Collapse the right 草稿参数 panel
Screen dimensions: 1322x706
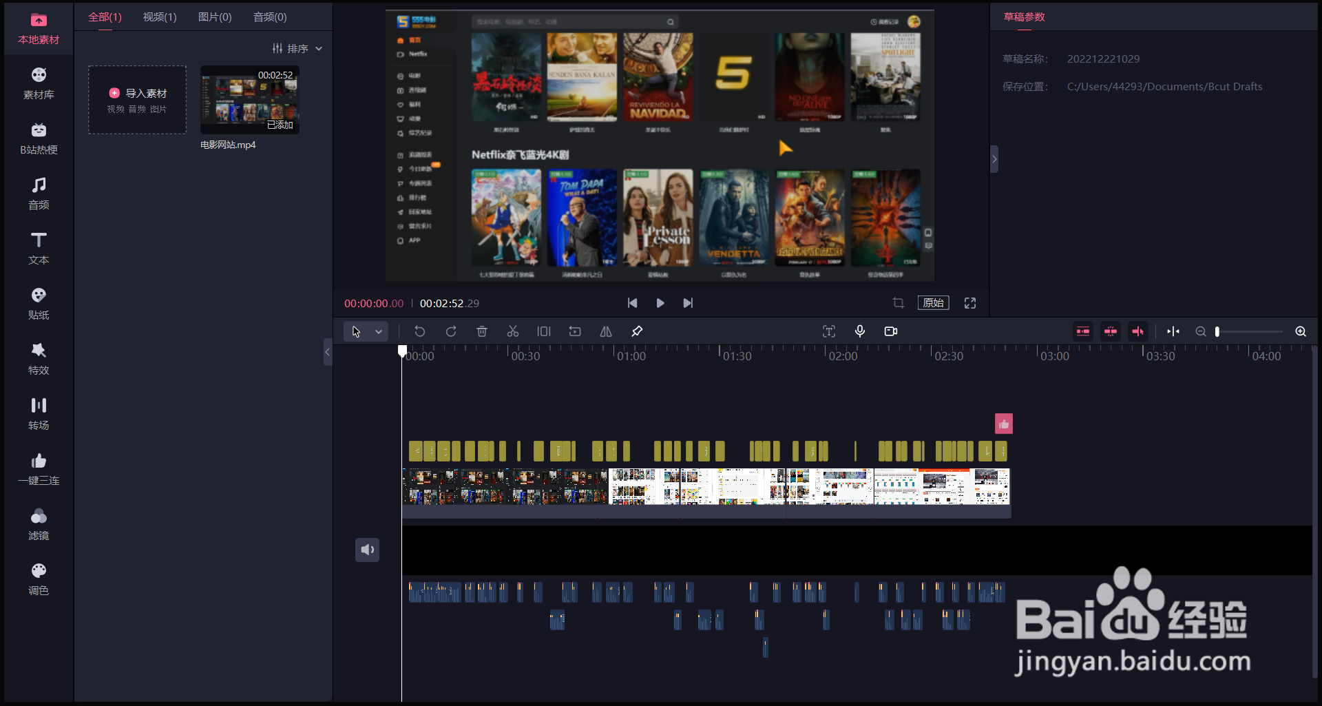(x=994, y=159)
